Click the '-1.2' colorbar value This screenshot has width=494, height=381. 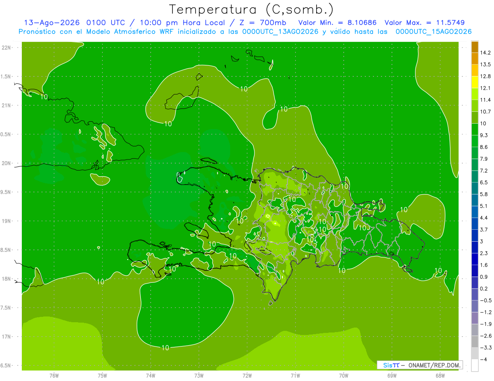486,312
